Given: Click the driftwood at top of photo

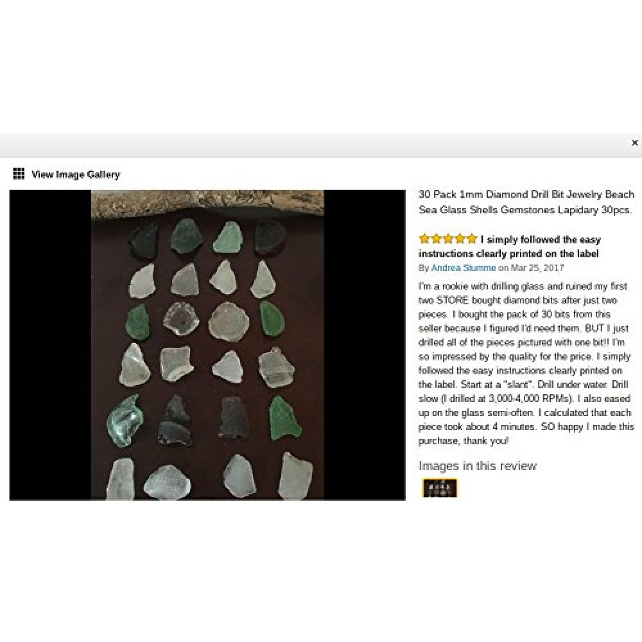Looking at the screenshot, I should [x=207, y=203].
